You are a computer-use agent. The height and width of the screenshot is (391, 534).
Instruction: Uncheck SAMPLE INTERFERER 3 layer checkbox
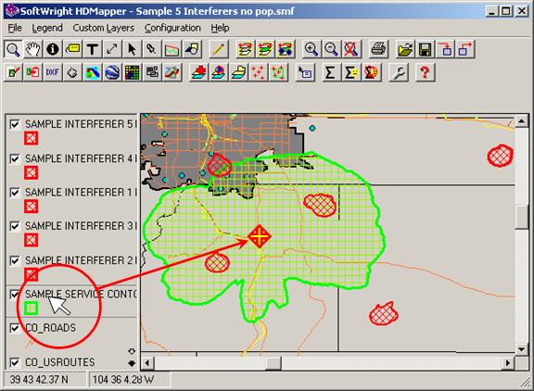(x=15, y=226)
